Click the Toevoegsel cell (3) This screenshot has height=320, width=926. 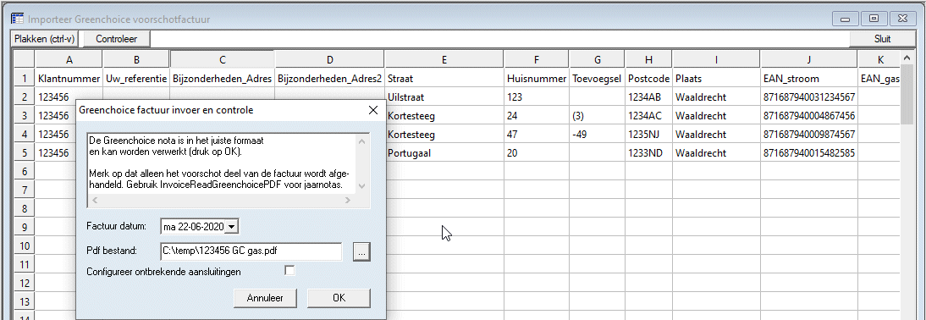pyautogui.click(x=597, y=116)
